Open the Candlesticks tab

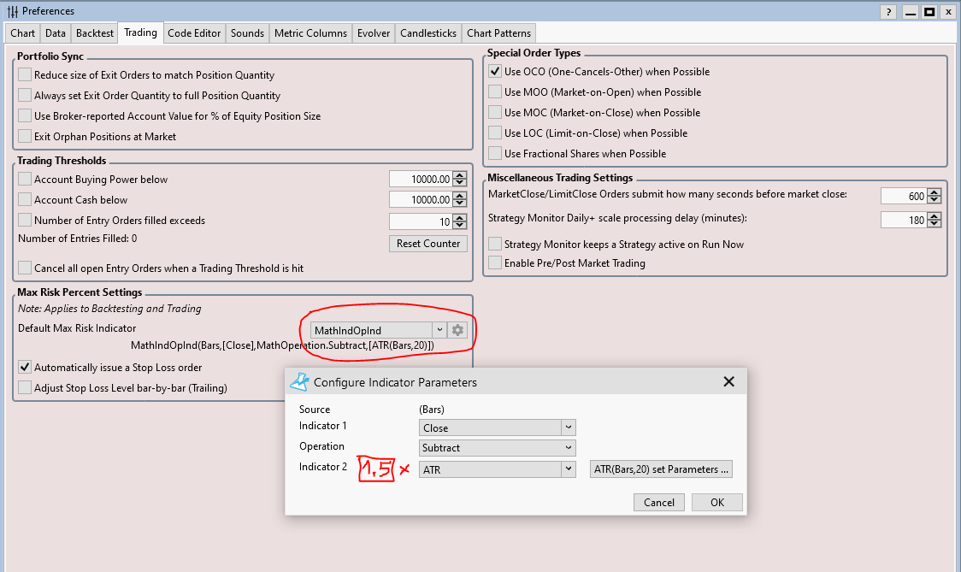[429, 33]
